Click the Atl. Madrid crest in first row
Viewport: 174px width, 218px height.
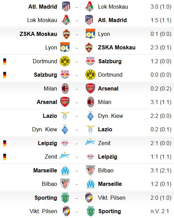click(66, 7)
